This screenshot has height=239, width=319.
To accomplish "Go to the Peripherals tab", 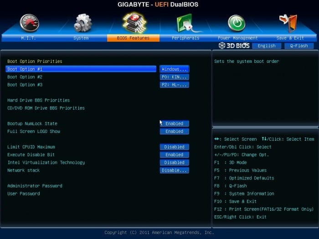I will click(x=185, y=38).
